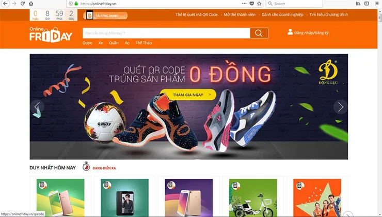Focus the product search input field
Screen dimensions: 382x217
click(x=166, y=33)
